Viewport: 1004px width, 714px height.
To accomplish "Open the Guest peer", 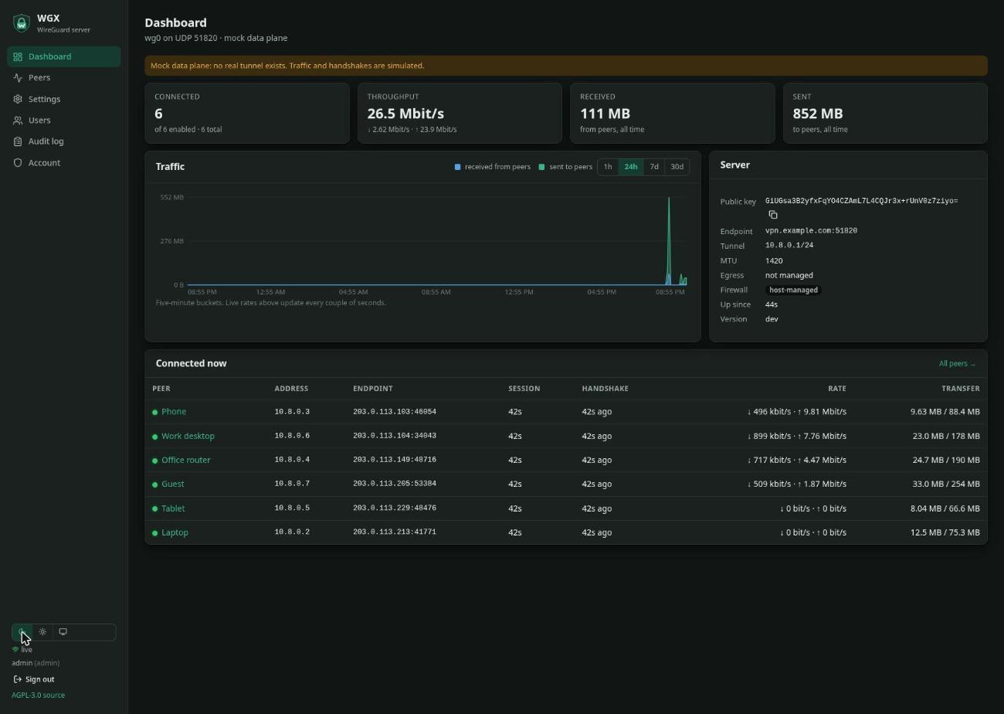I will tap(173, 484).
